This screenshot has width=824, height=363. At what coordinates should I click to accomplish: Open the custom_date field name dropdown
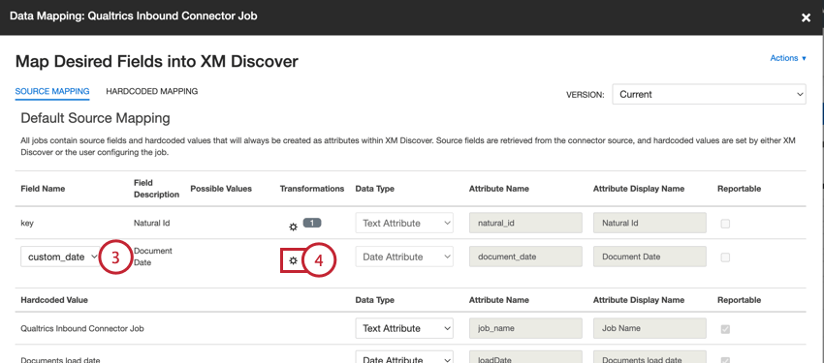tap(61, 257)
